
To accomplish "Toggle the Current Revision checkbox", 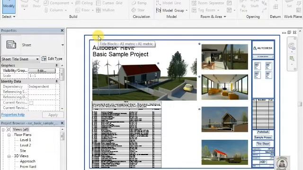I will (31, 103).
